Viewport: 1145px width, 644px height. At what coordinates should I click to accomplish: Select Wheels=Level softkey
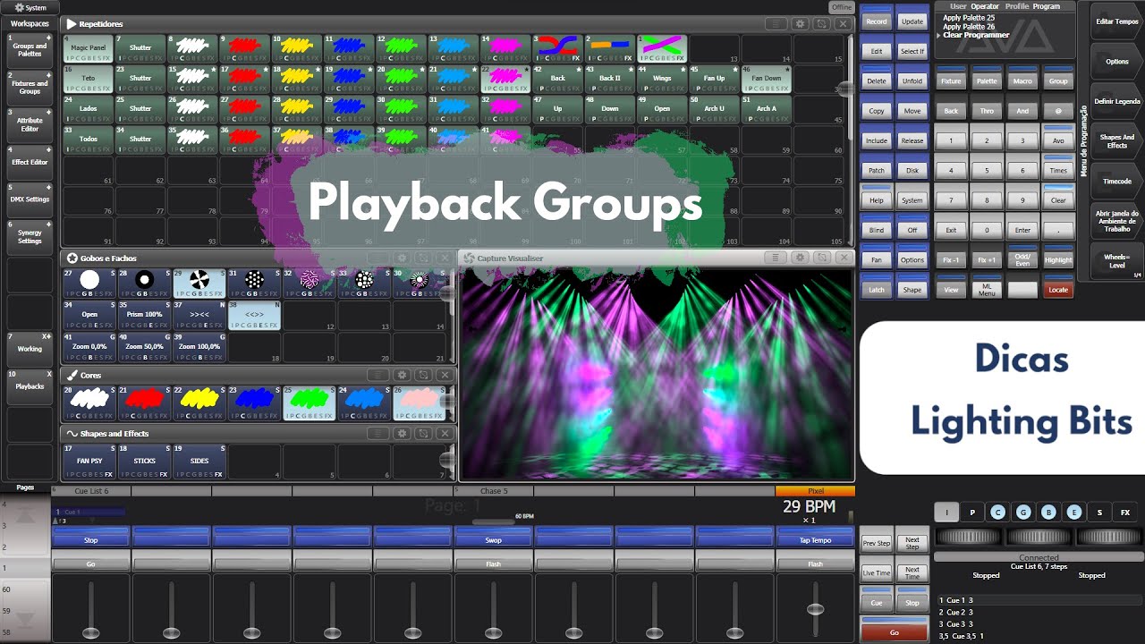[1116, 260]
